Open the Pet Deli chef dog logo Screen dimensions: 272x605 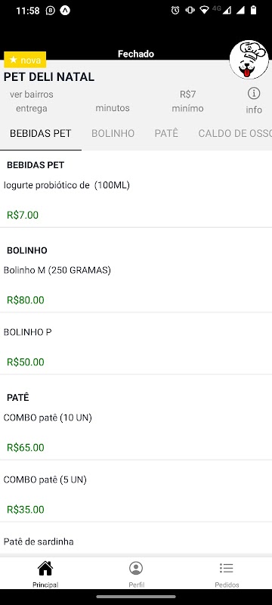point(249,60)
